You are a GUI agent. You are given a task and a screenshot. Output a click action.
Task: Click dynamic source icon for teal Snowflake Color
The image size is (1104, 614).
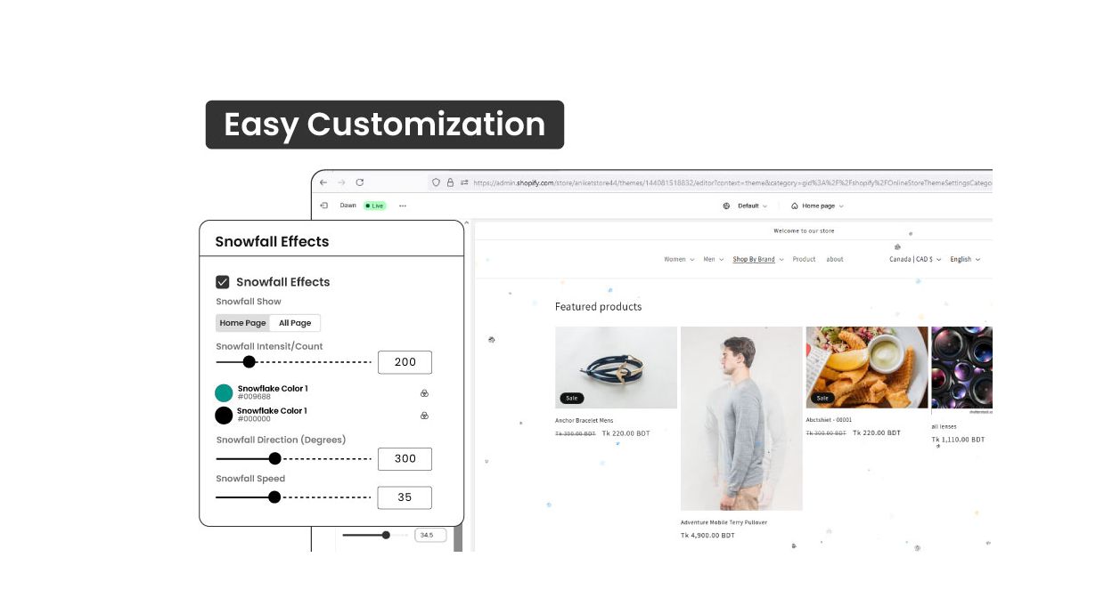click(x=424, y=393)
